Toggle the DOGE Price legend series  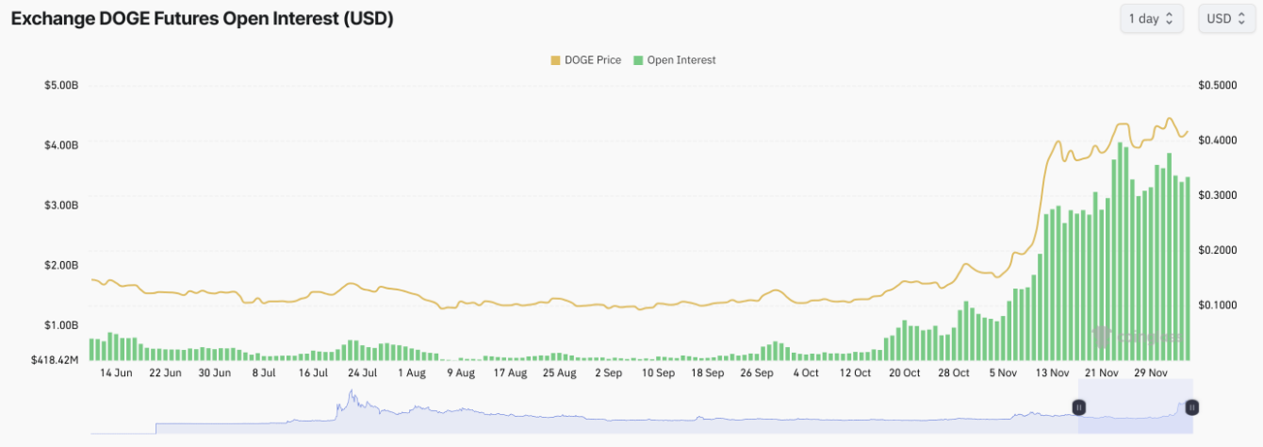click(592, 60)
